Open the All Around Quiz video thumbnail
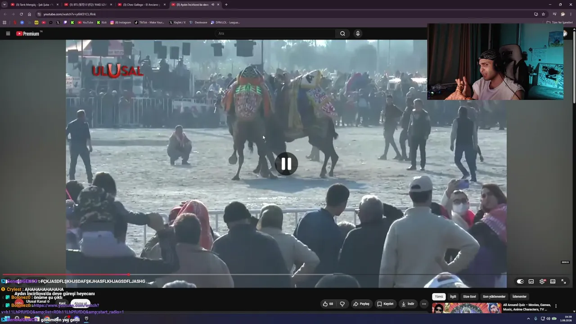Screen dimensions: 576x324 click(467, 308)
